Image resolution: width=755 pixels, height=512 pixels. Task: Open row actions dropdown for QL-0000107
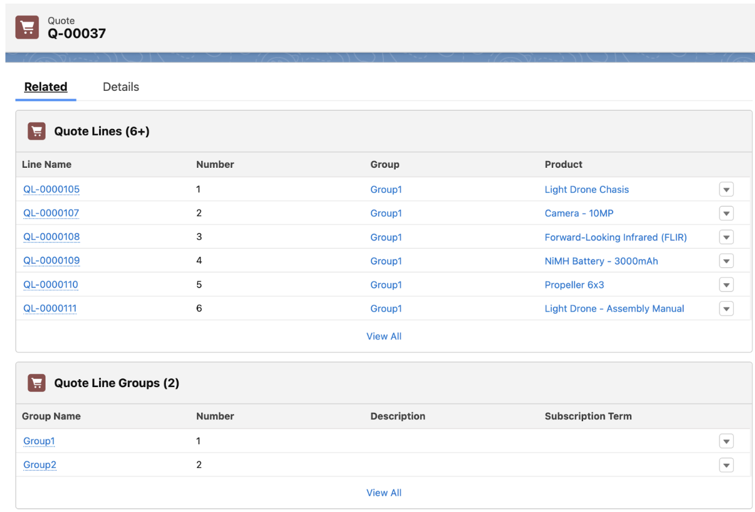pos(726,213)
